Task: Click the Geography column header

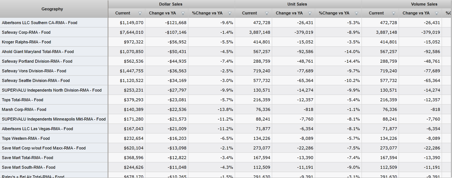Action: point(52,9)
